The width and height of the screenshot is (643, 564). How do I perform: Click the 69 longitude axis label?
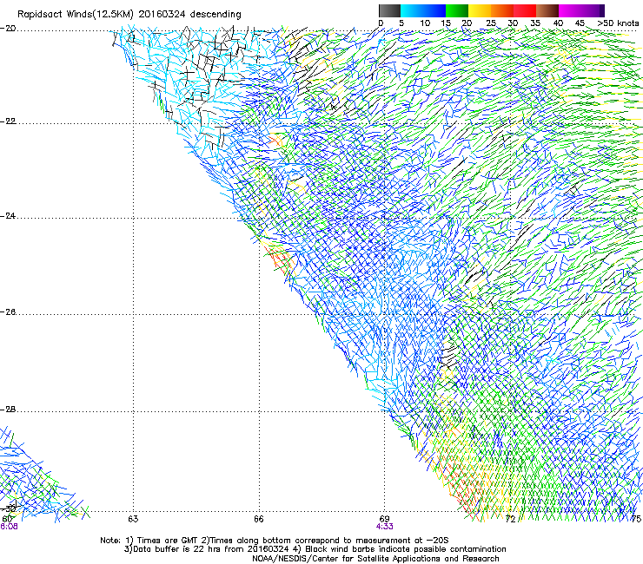(384, 519)
